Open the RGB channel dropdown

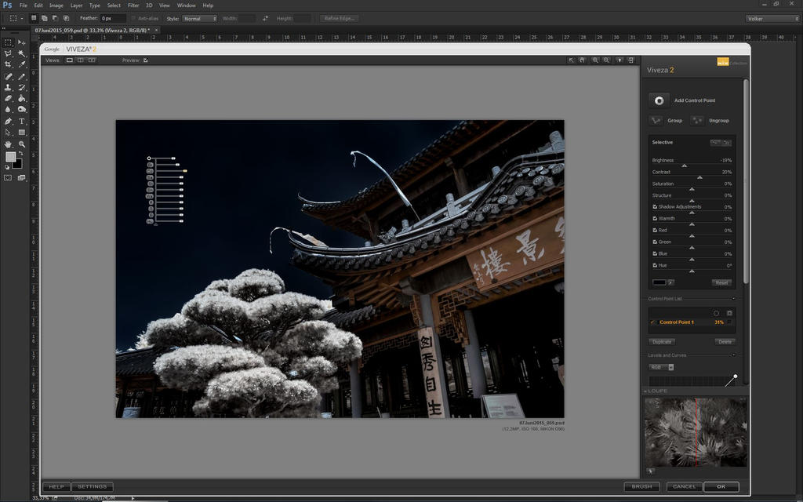tap(661, 367)
